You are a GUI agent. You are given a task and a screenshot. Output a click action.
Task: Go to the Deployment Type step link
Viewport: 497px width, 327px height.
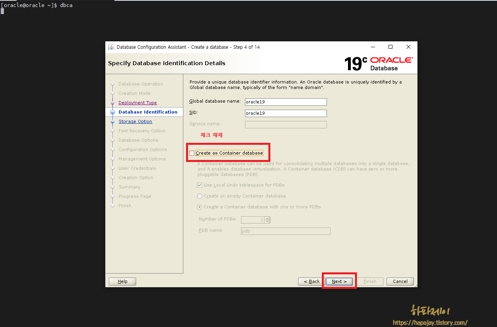pyautogui.click(x=138, y=103)
